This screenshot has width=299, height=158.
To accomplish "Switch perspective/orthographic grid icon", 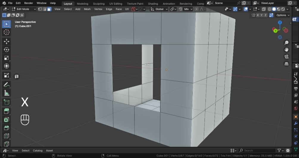I will click(287, 64).
